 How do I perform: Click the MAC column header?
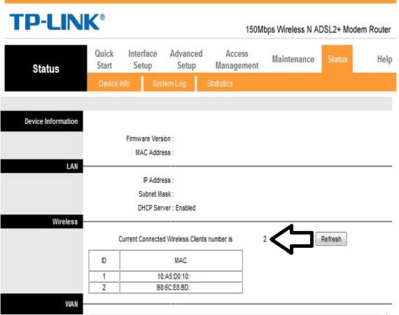(181, 260)
